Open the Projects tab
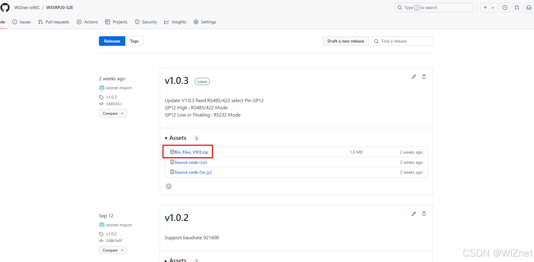The height and width of the screenshot is (262, 534). pyautogui.click(x=116, y=22)
